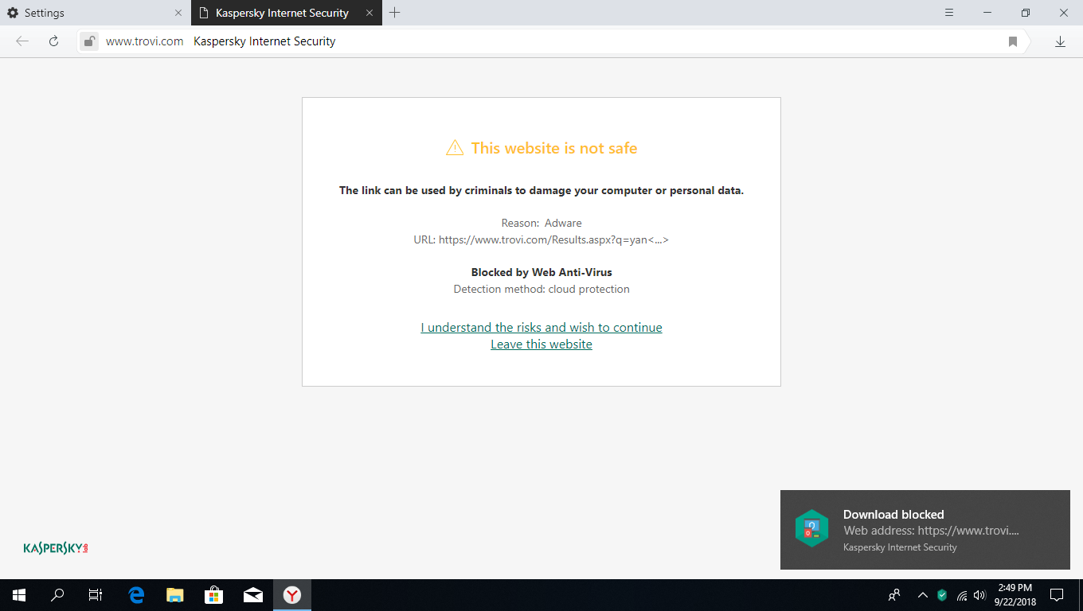This screenshot has height=611, width=1083.
Task: Launch Microsoft Edge from the taskbar
Action: click(136, 595)
